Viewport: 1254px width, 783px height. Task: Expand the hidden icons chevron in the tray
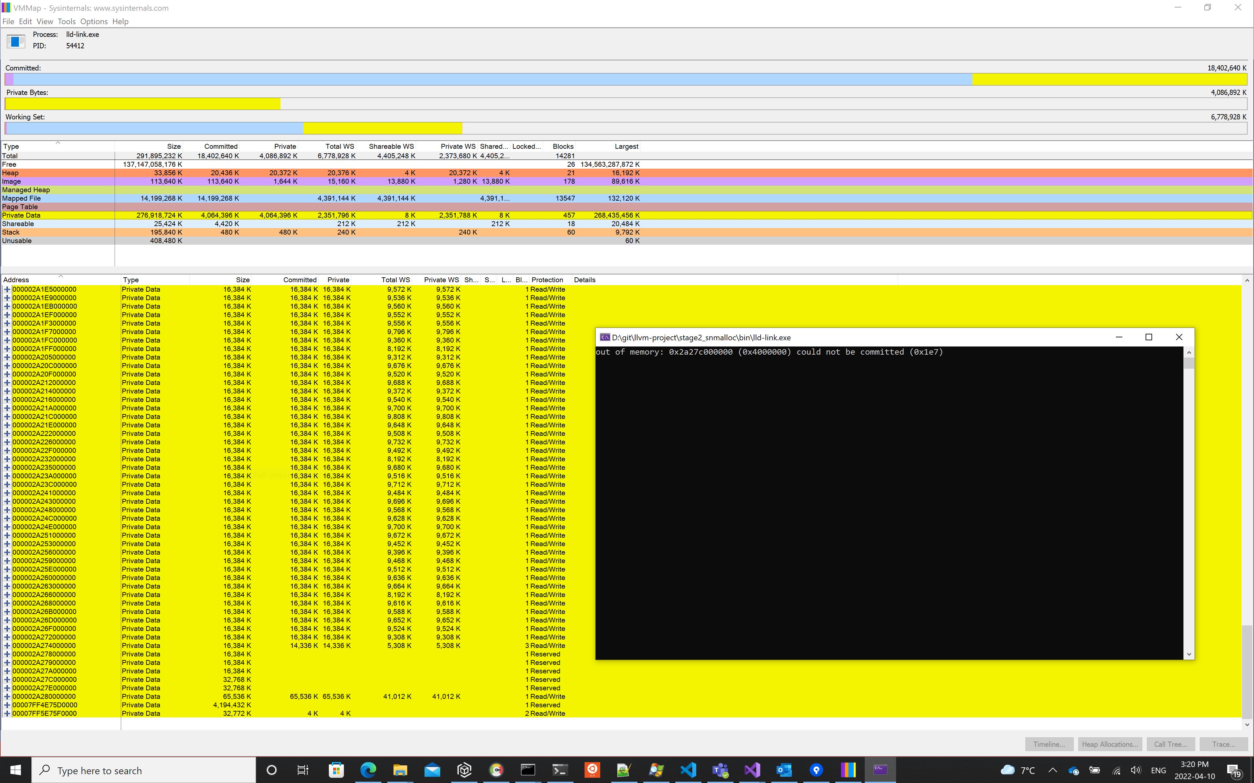click(x=1053, y=771)
